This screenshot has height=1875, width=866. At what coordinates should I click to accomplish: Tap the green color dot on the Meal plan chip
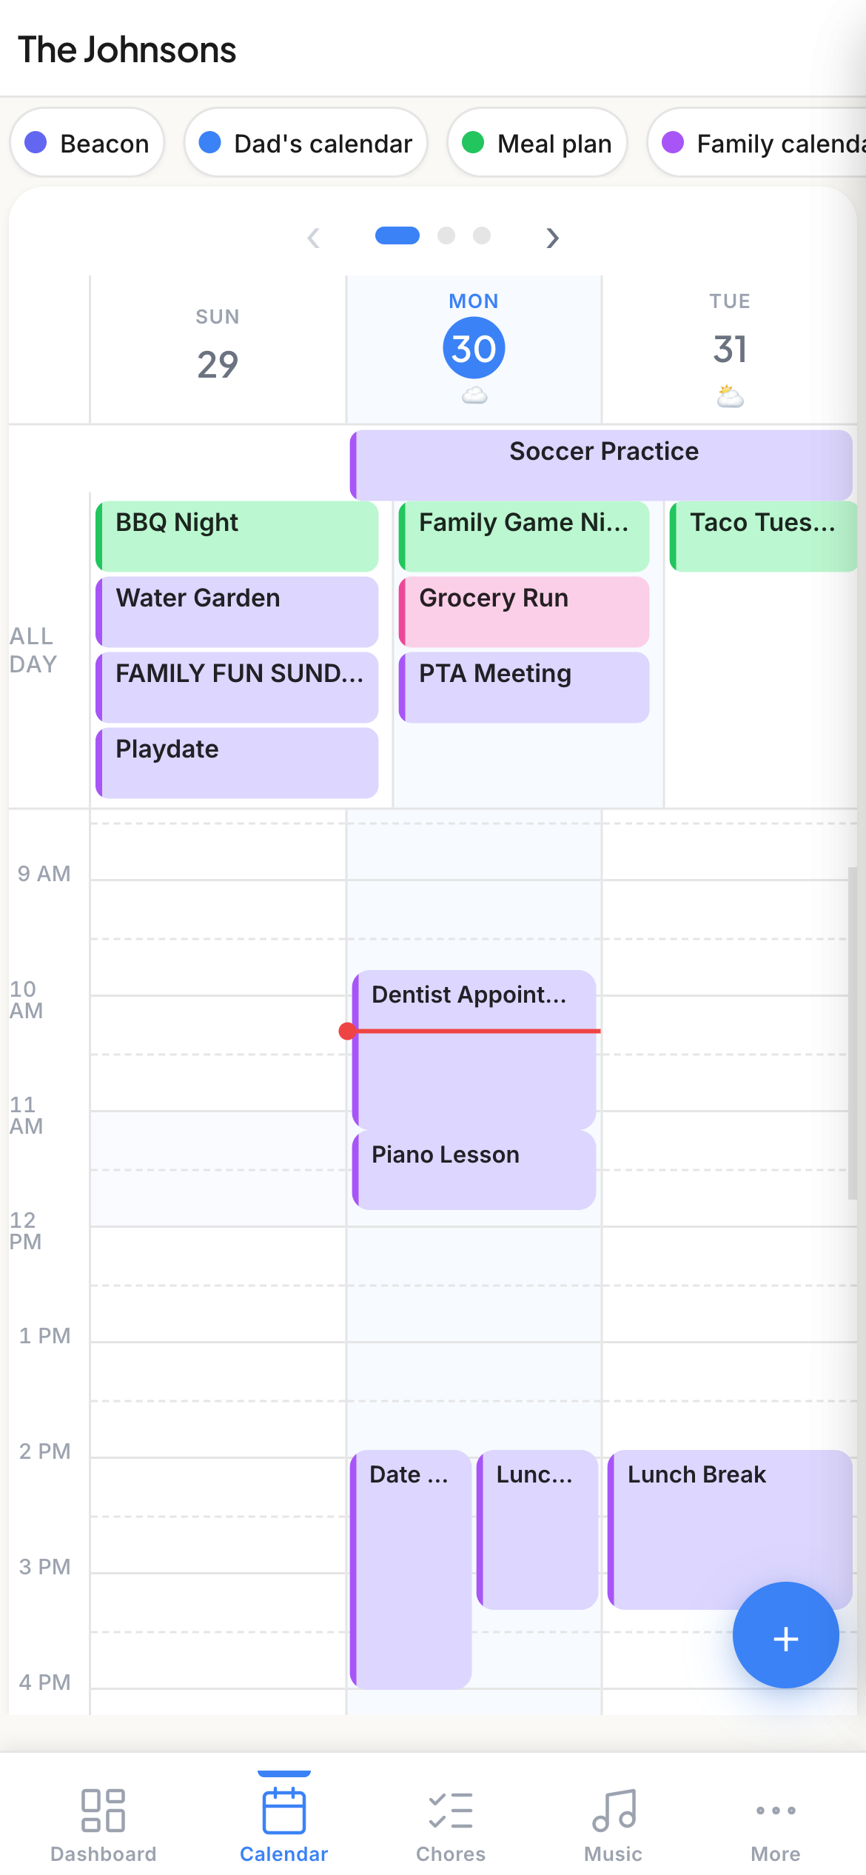[473, 142]
